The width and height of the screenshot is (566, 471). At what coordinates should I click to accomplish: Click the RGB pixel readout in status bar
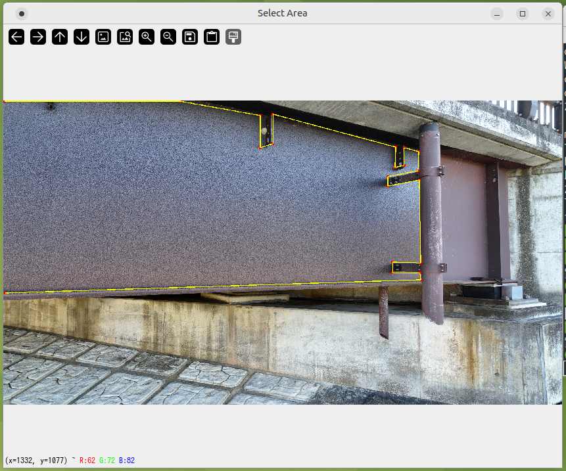coord(106,460)
